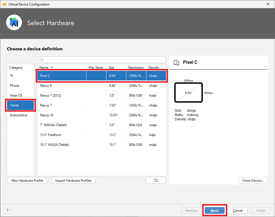
Task: Select the TV category
Action: [x=21, y=76]
